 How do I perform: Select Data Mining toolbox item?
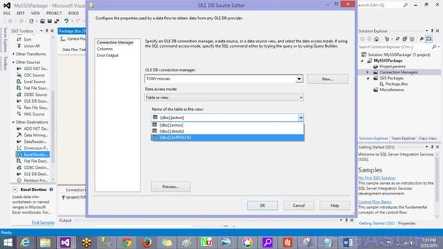(x=32, y=135)
